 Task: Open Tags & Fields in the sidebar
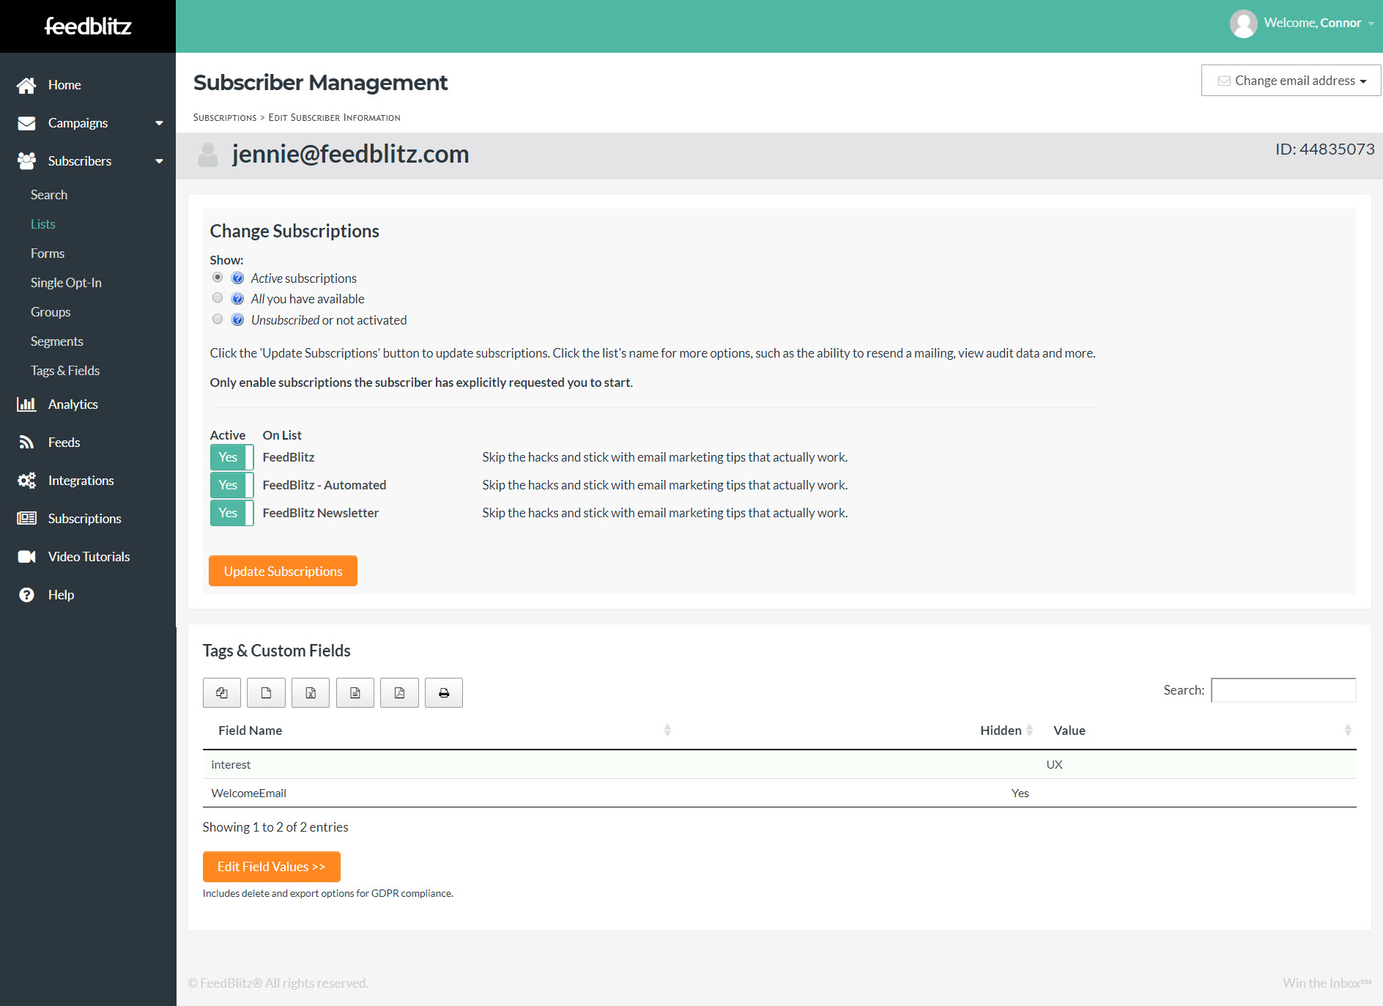pyautogui.click(x=65, y=371)
